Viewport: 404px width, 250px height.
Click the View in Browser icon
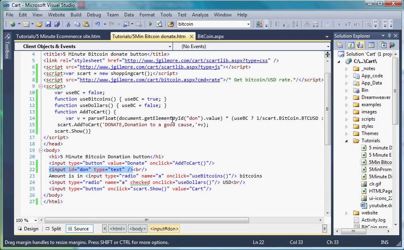[x=160, y=24]
